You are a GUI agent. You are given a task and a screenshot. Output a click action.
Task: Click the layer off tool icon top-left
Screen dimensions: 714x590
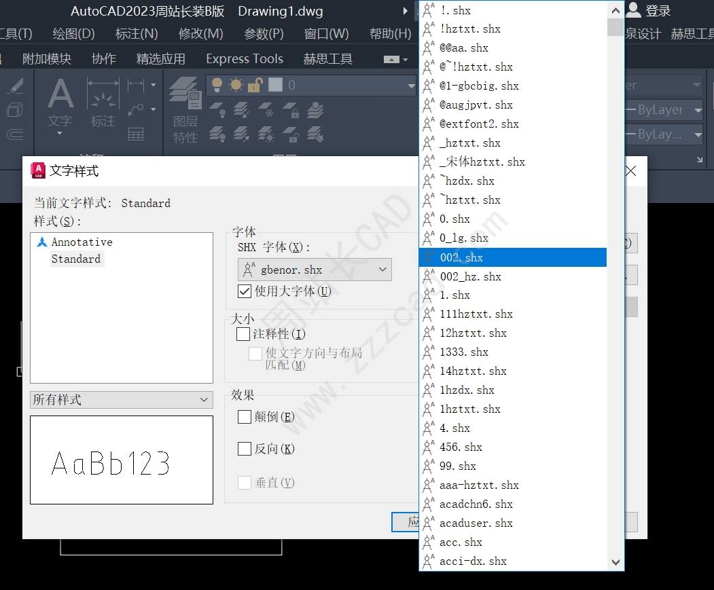click(217, 110)
